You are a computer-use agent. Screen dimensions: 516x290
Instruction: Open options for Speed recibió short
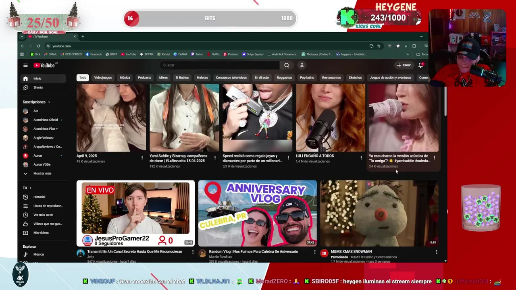pos(288,157)
